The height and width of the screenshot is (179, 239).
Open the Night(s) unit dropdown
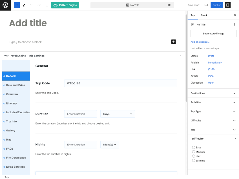point(110,145)
